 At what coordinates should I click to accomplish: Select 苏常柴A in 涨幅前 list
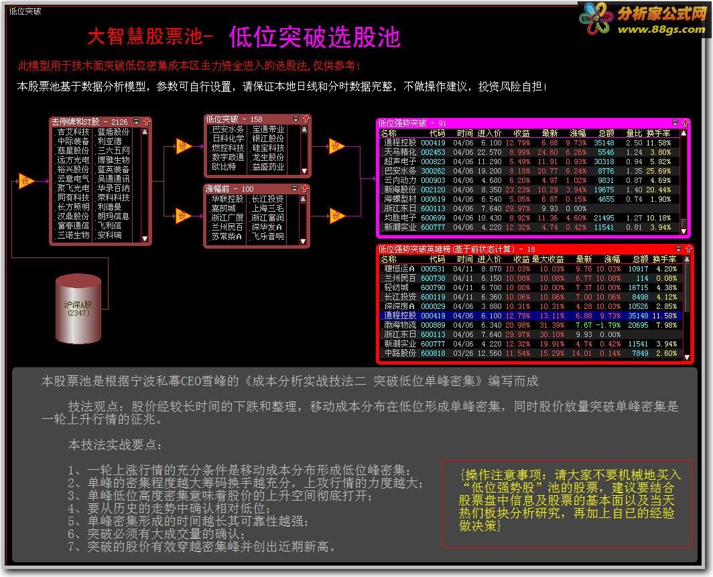tap(226, 237)
